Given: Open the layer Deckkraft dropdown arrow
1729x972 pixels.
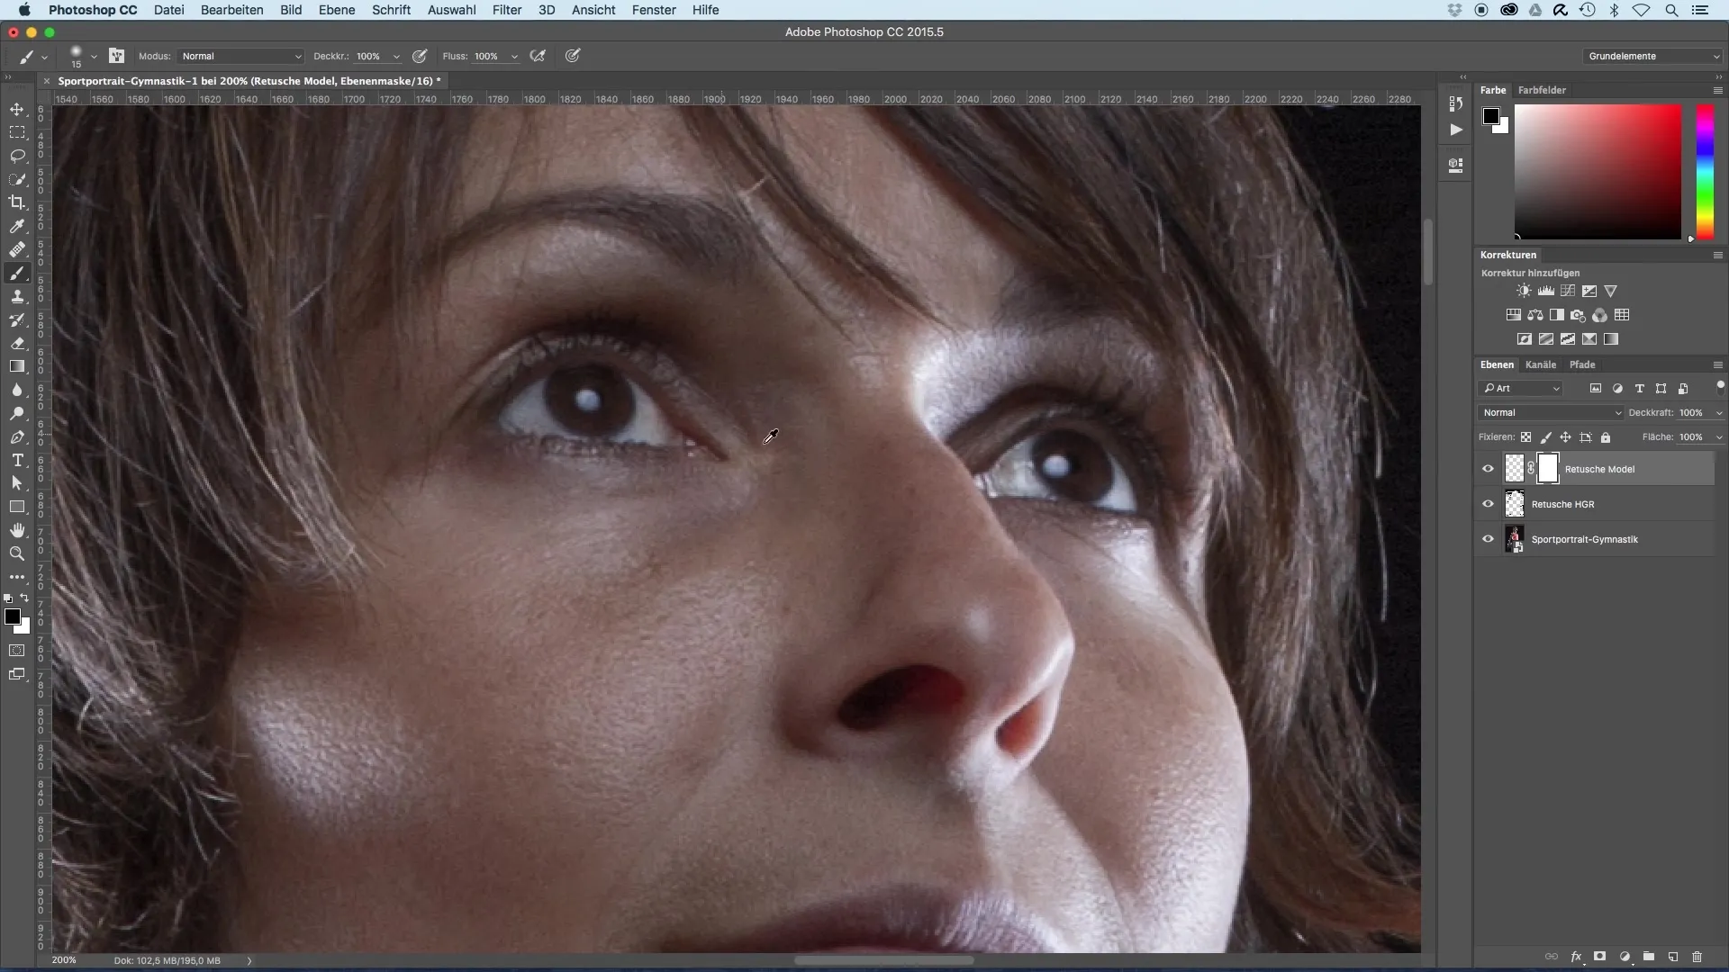Looking at the screenshot, I should click(x=1718, y=413).
